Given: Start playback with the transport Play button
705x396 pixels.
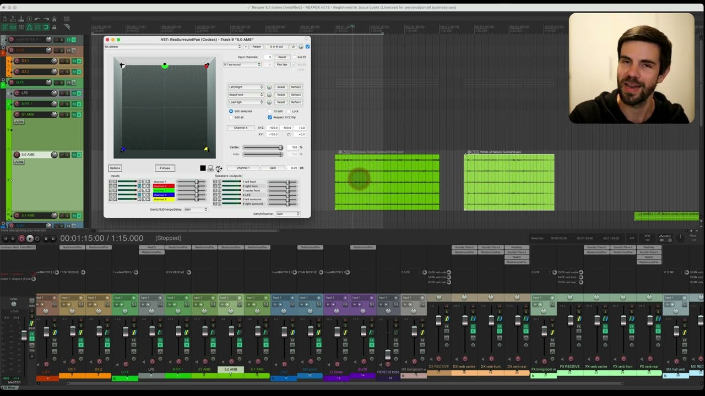Looking at the screenshot, I should click(30, 238).
